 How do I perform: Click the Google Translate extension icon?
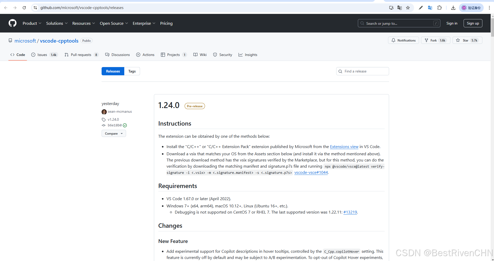(x=430, y=8)
